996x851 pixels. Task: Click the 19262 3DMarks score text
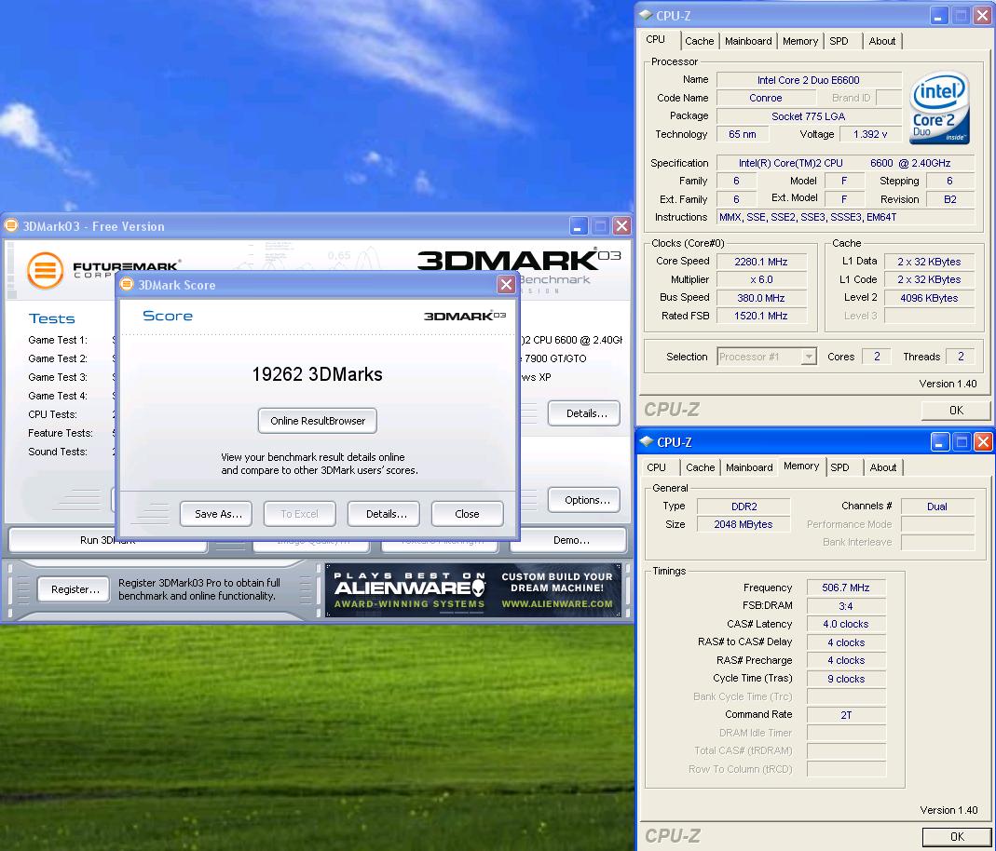[x=317, y=374]
